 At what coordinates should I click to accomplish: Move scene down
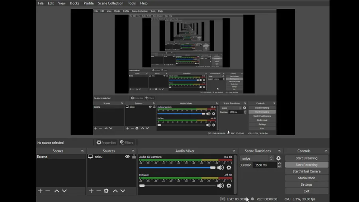[x=64, y=191]
